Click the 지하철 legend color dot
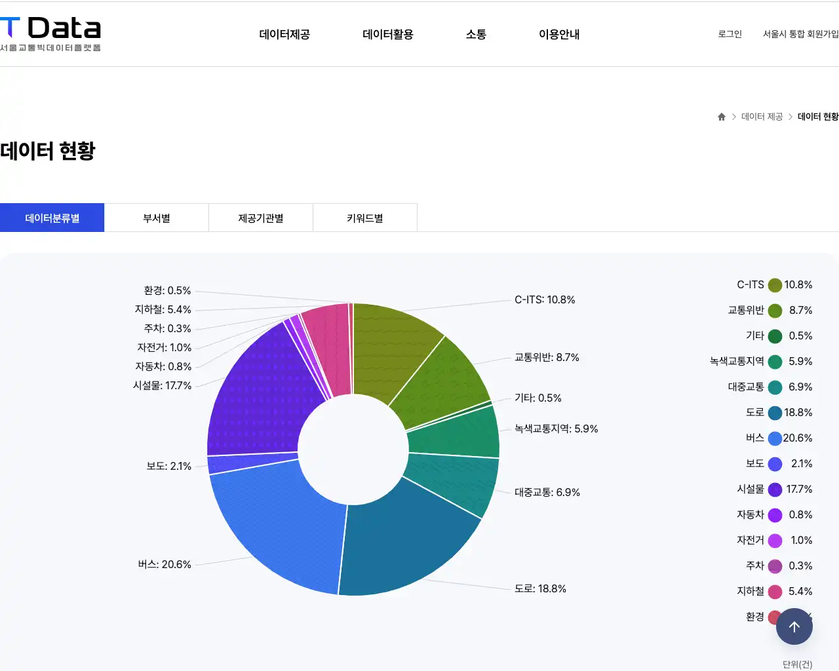Viewport: 839px width, 671px height. [x=775, y=591]
